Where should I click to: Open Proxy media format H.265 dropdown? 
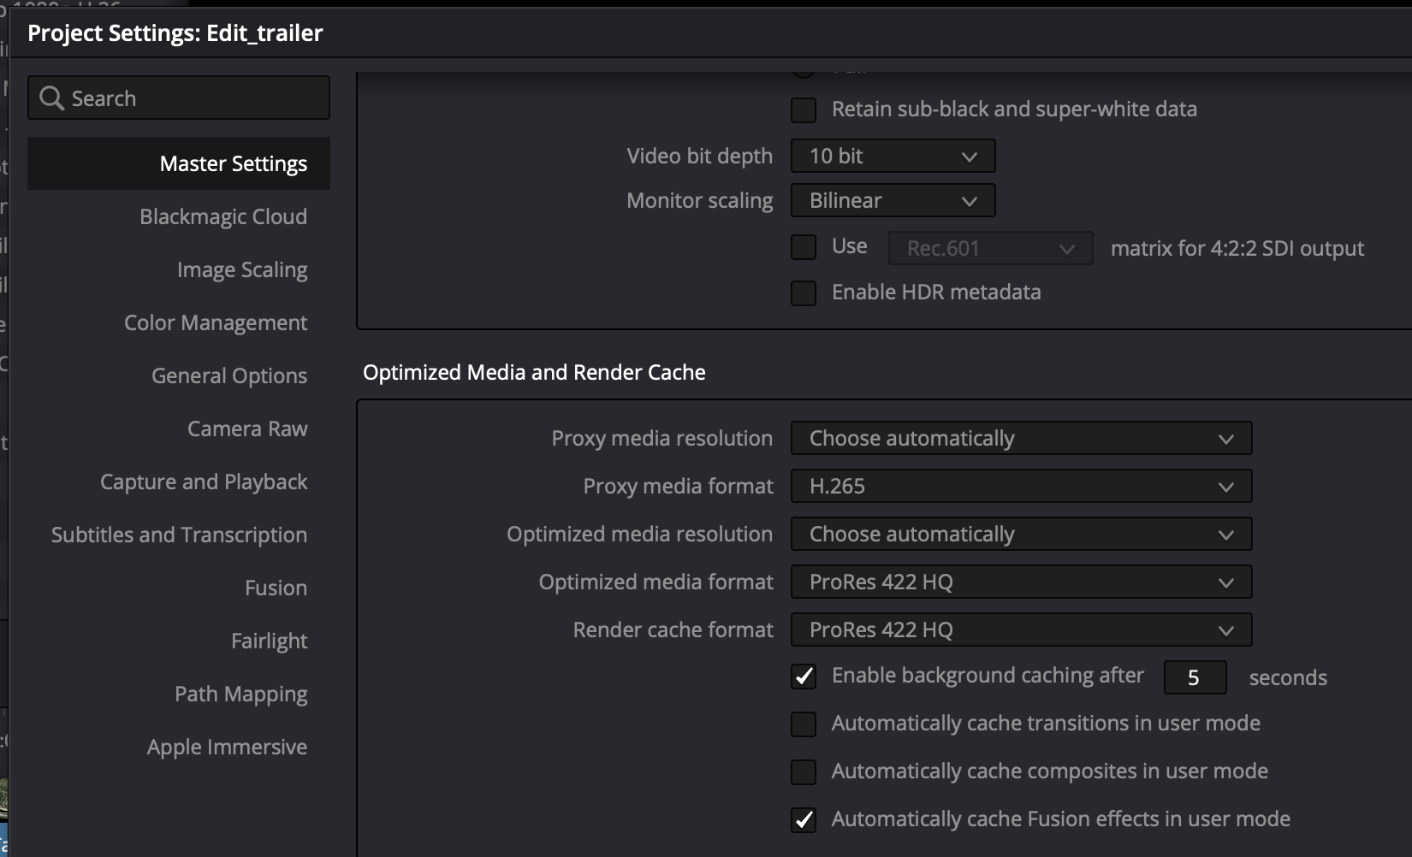pyautogui.click(x=1021, y=486)
